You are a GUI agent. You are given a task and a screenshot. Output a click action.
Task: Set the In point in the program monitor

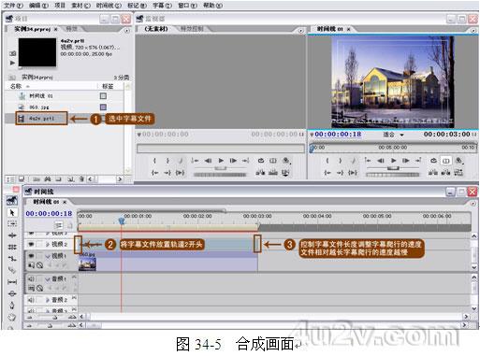pos(327,161)
